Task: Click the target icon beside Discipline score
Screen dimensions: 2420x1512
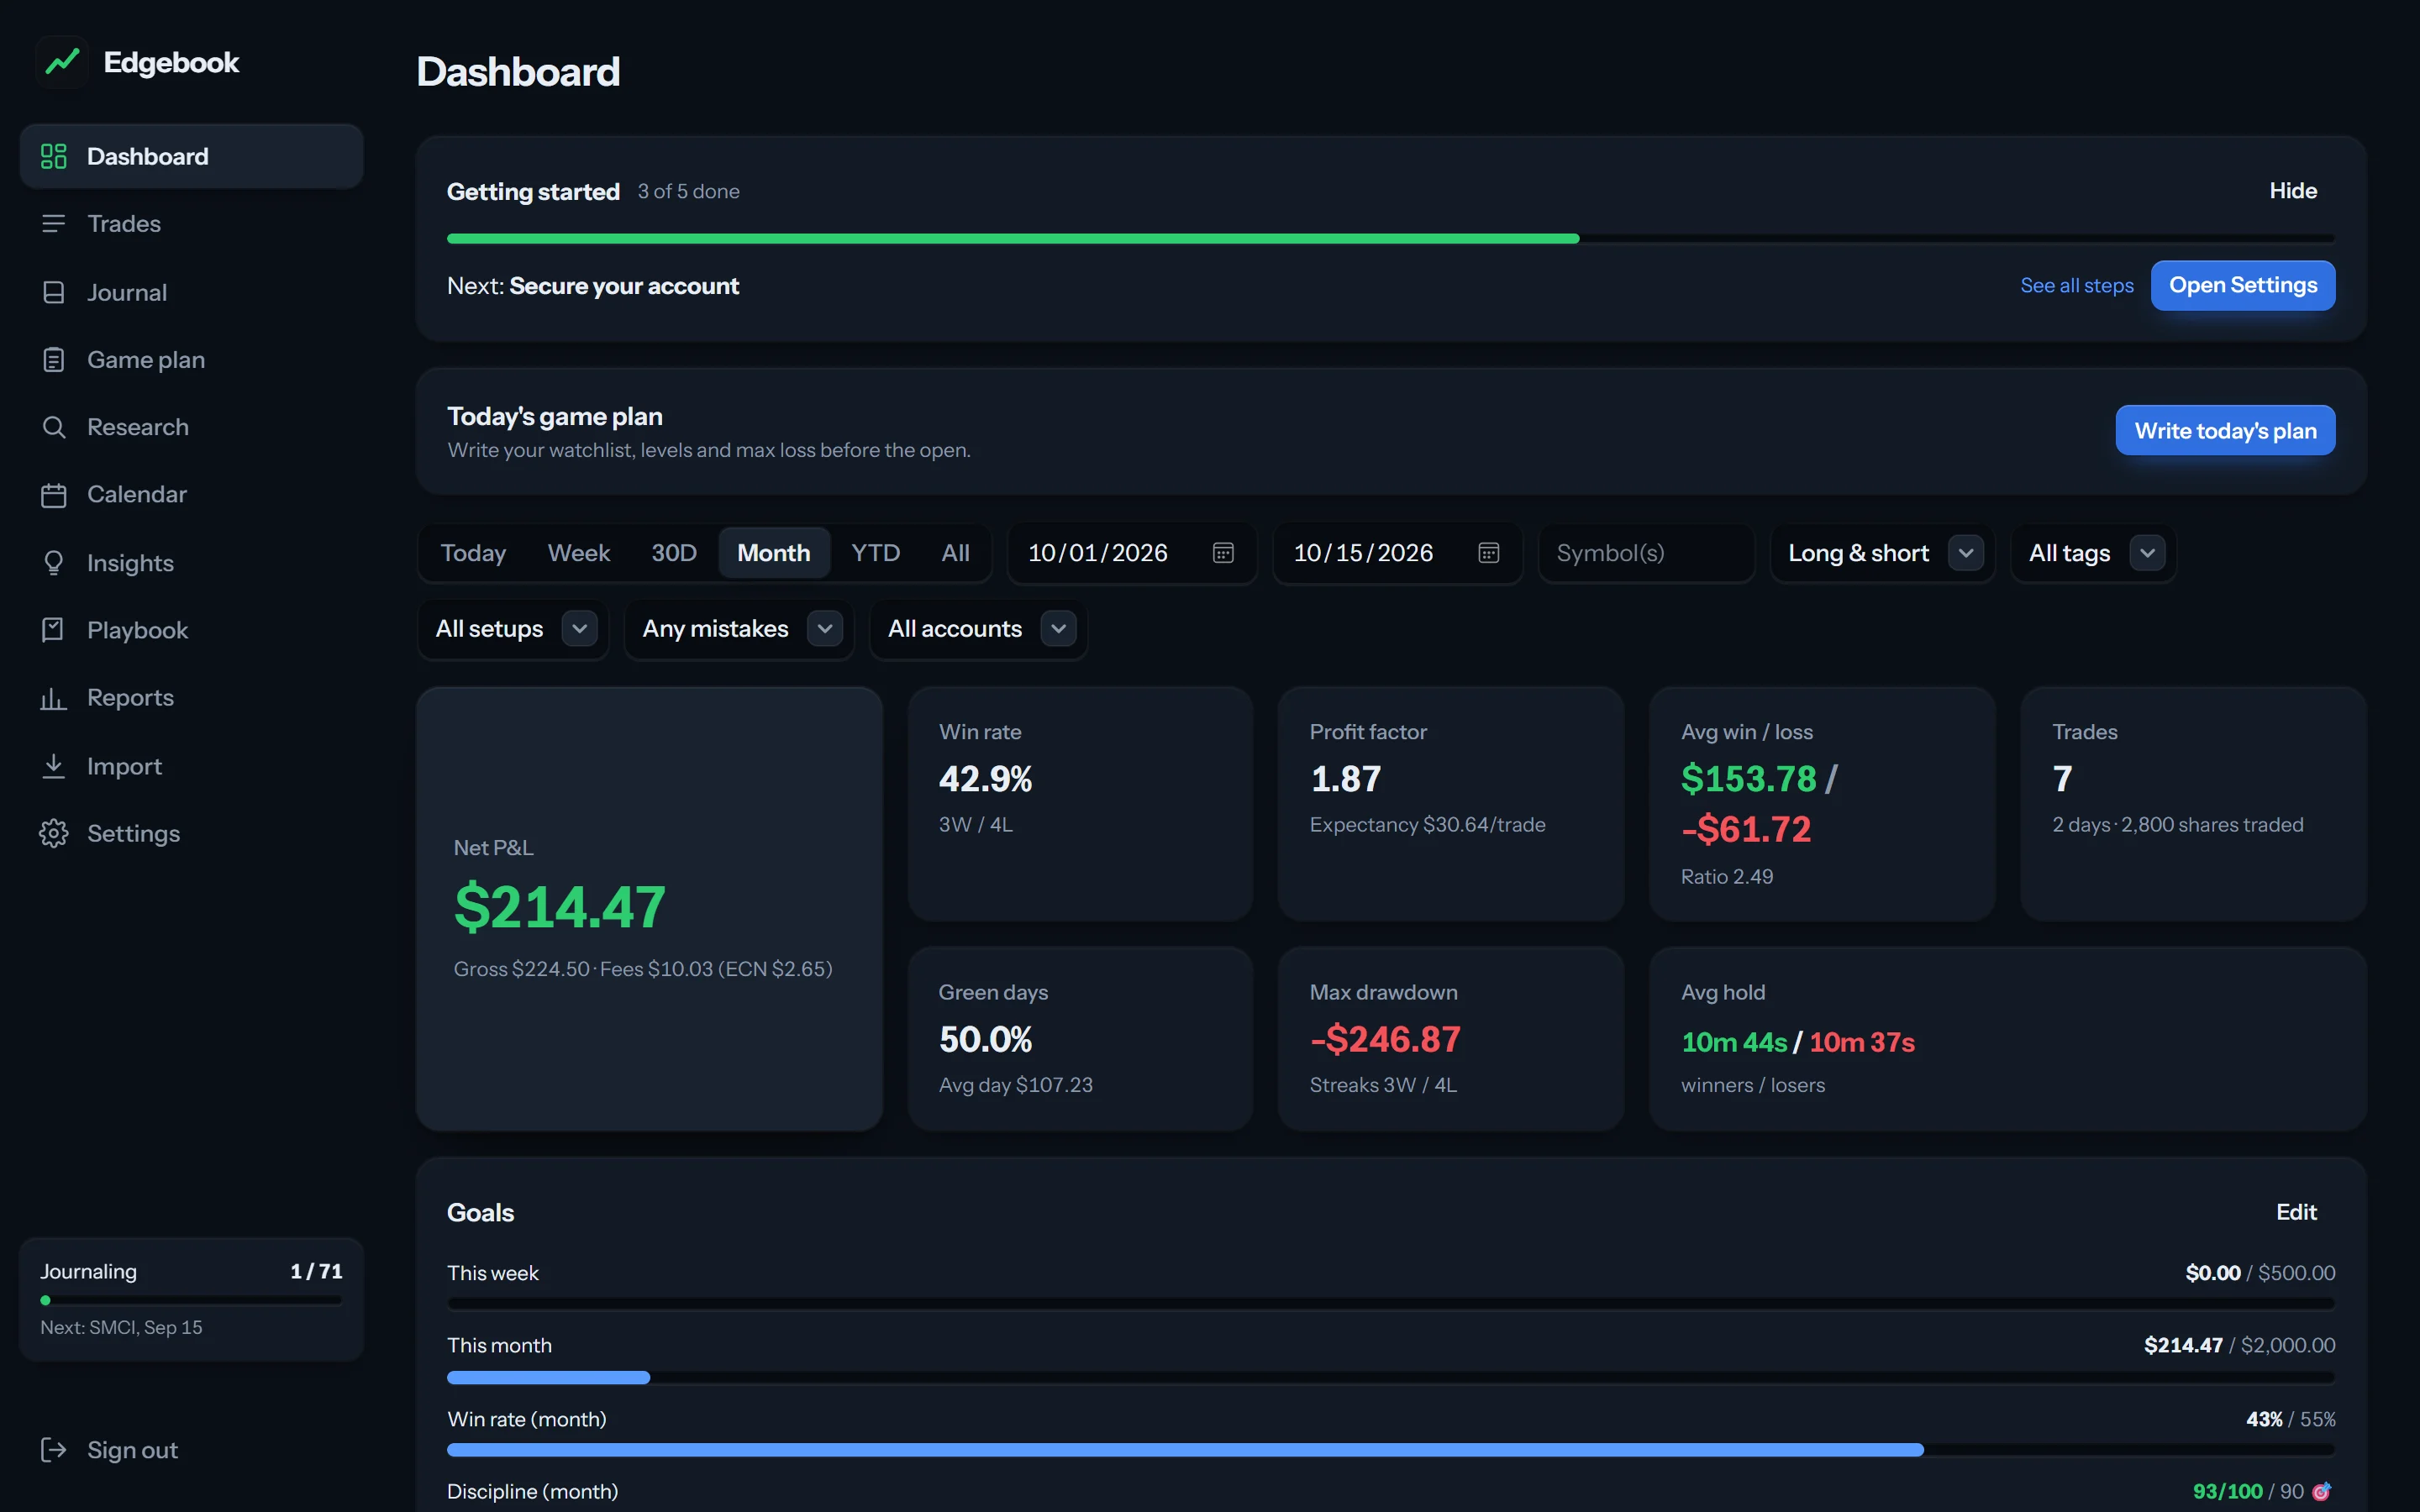Action: click(2322, 1491)
